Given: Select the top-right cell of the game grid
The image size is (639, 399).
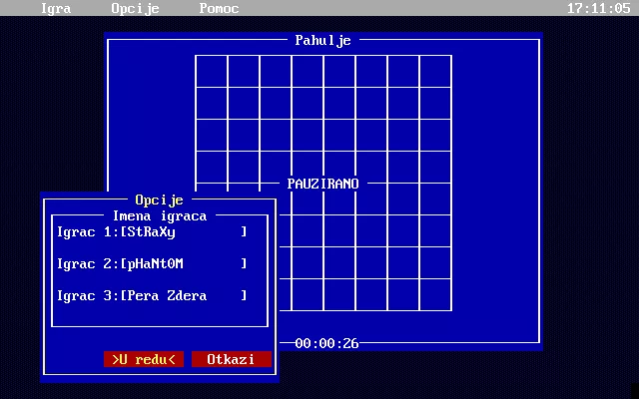Looking at the screenshot, I should point(435,72).
